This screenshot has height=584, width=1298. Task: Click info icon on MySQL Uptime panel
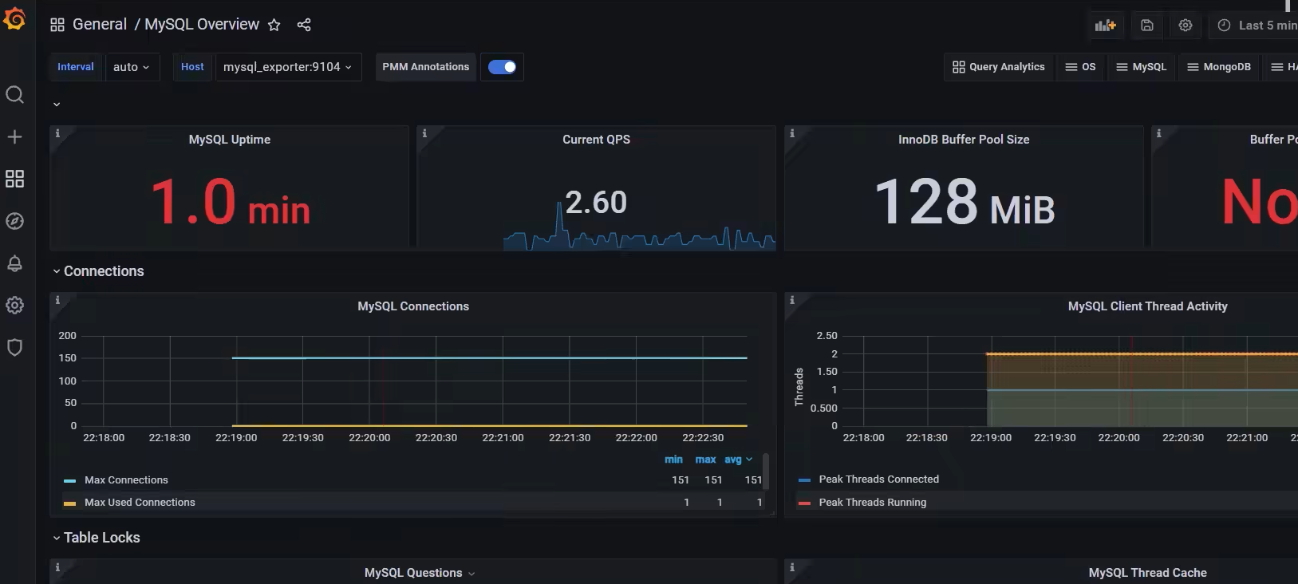[x=57, y=133]
